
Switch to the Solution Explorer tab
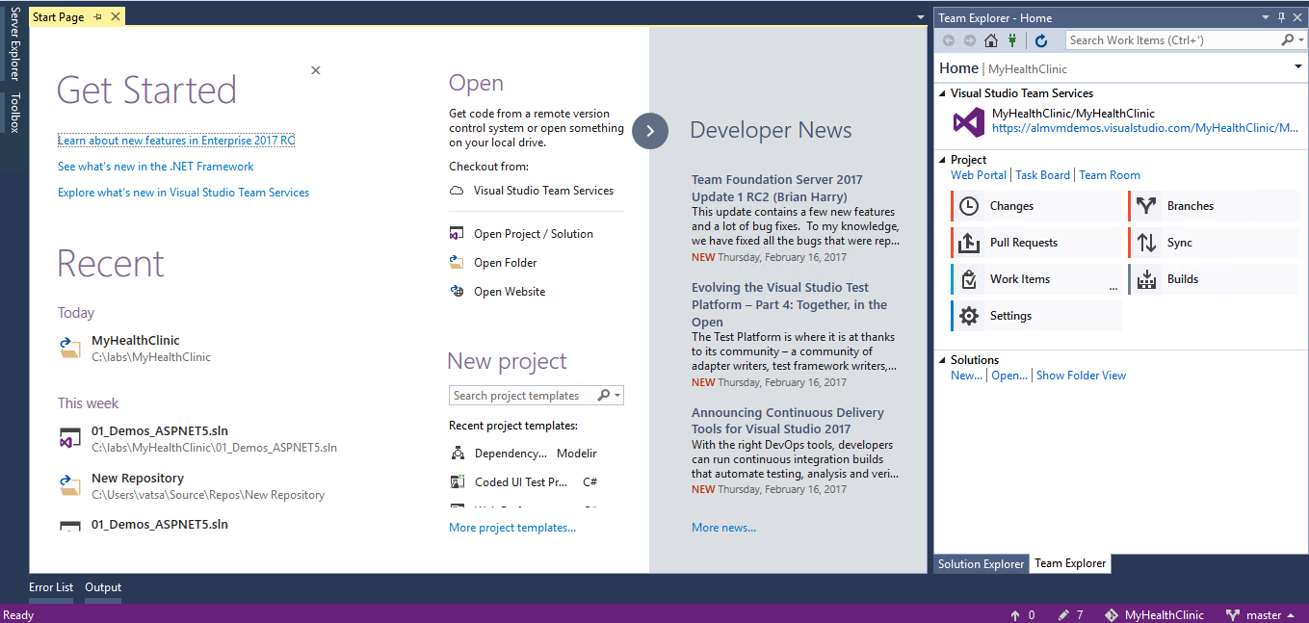[982, 564]
